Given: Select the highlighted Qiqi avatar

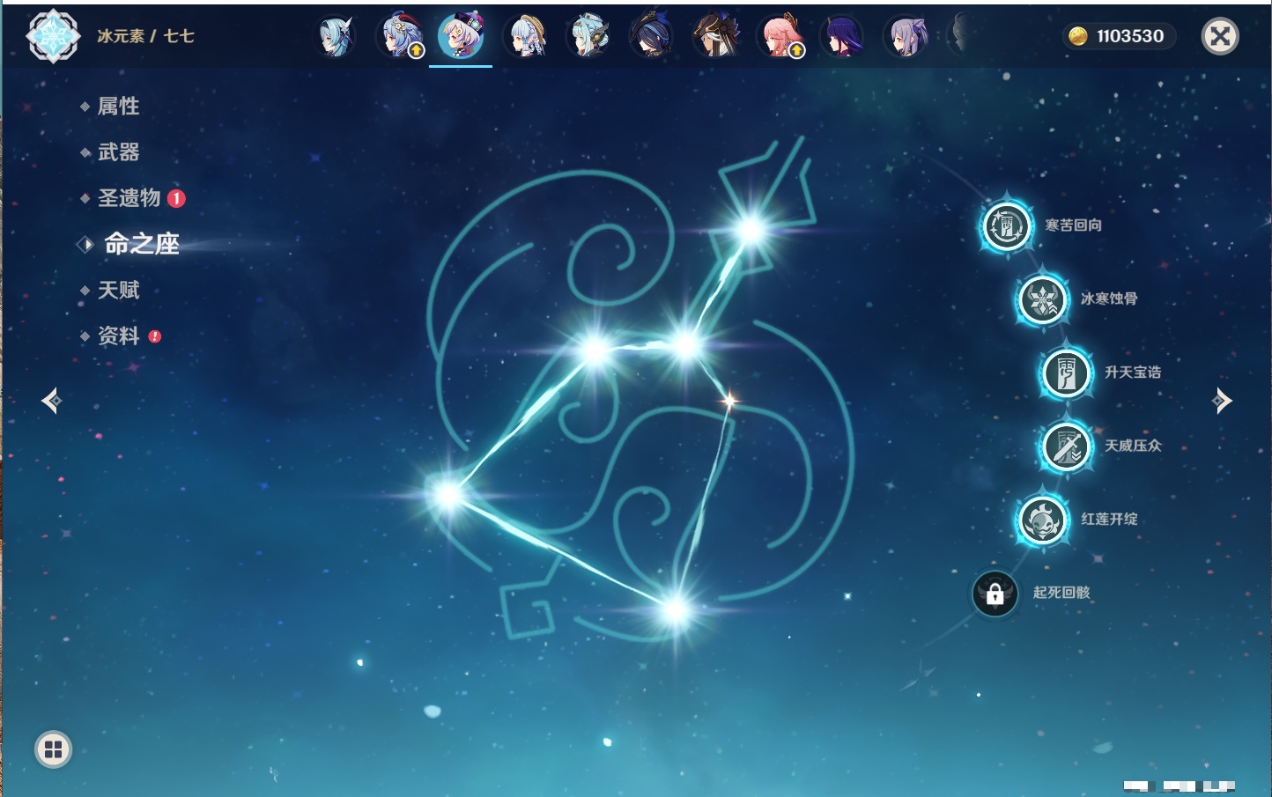Looking at the screenshot, I should [461, 36].
